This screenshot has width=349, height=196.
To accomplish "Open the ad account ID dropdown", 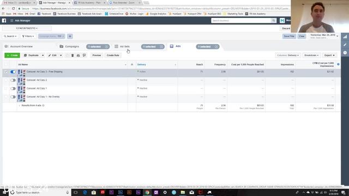I will point(27,28).
